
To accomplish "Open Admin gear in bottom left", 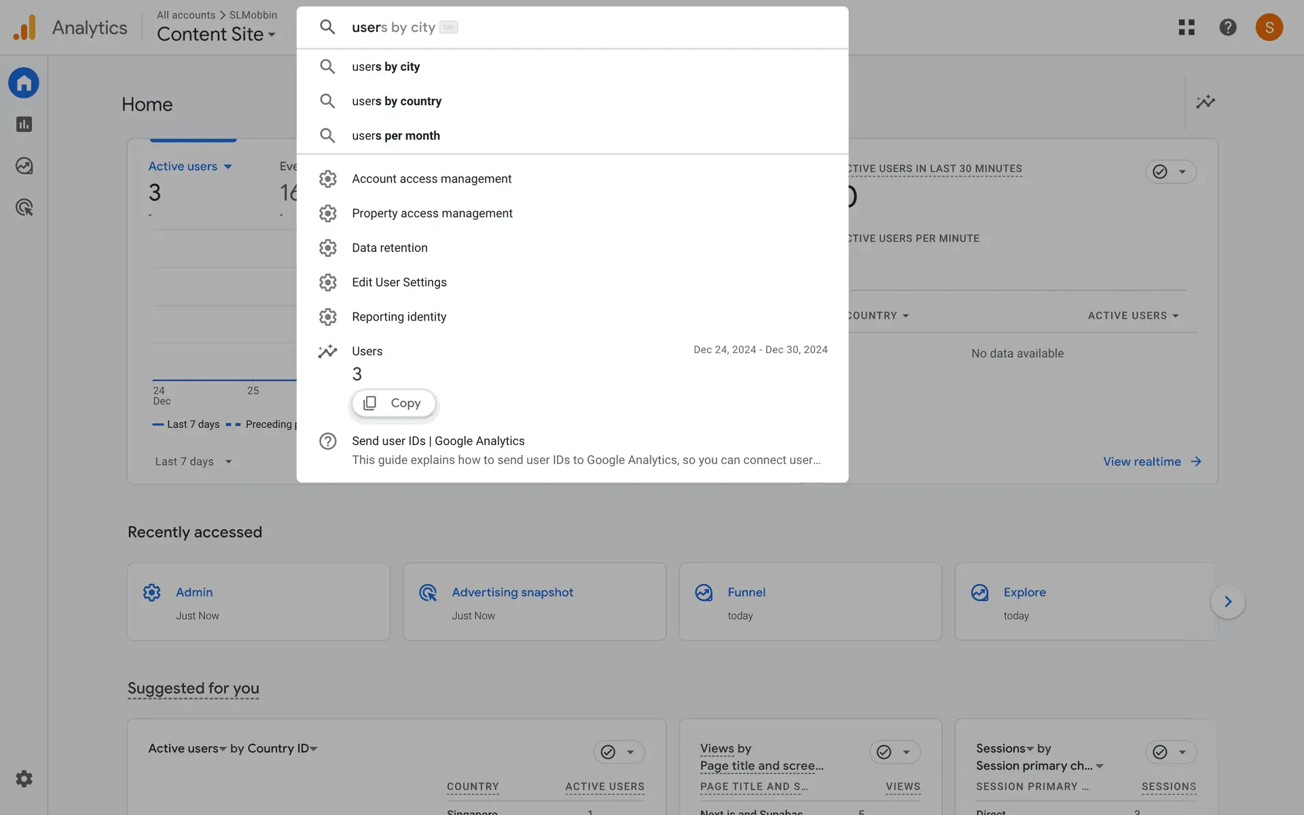I will tap(24, 778).
